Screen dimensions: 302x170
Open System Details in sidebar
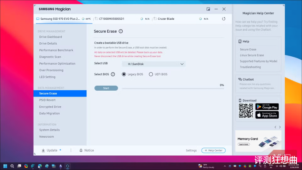(x=50, y=130)
